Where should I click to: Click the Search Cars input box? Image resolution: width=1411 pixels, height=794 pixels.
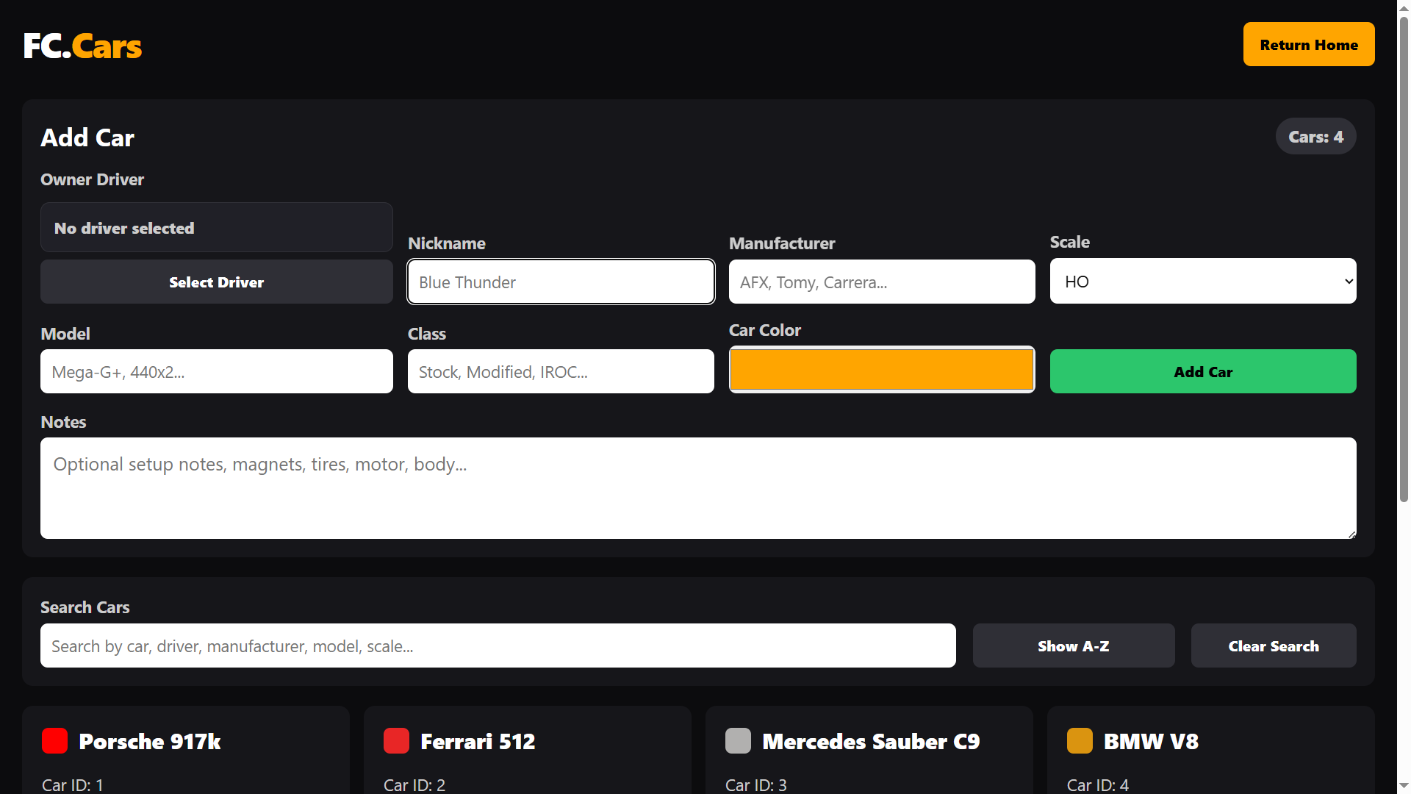tap(498, 645)
